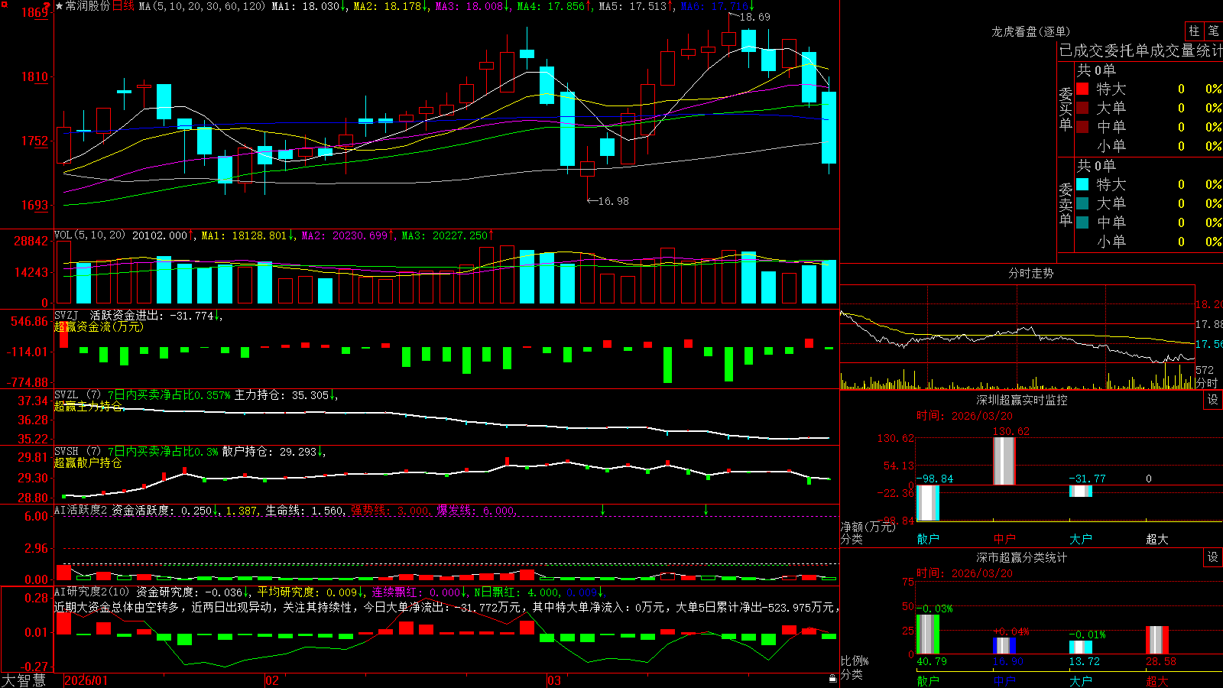Toggle 笔 tick display mode
This screenshot has height=688, width=1223.
[1213, 31]
